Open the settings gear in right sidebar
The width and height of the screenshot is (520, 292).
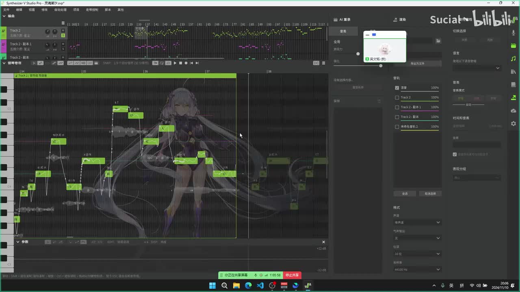513,124
